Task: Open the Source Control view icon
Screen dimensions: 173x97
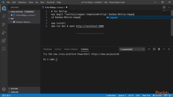Action: [x=4, y=24]
